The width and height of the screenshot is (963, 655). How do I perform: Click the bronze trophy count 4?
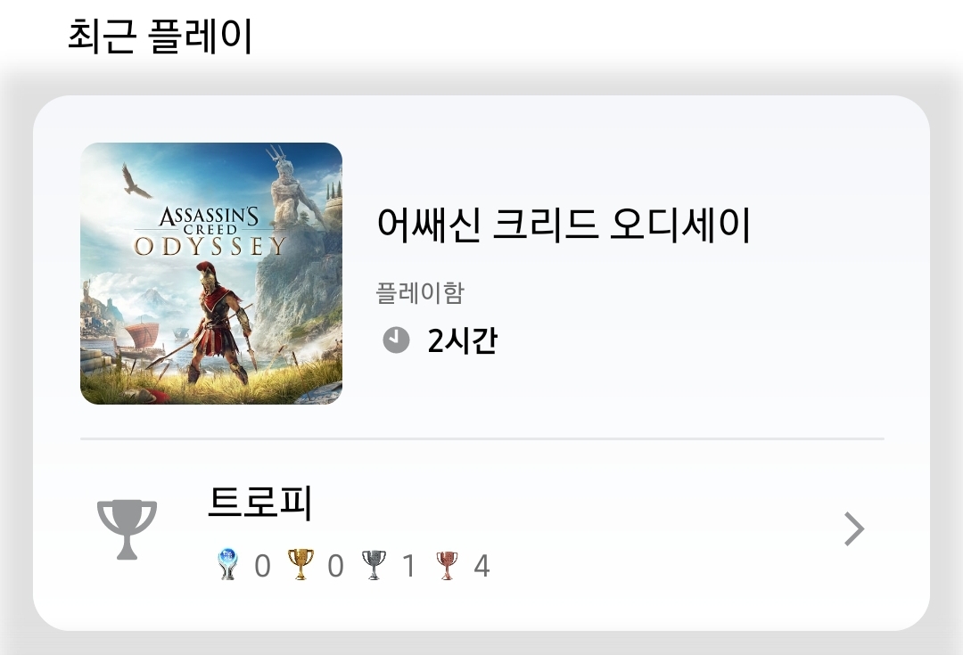[x=481, y=566]
